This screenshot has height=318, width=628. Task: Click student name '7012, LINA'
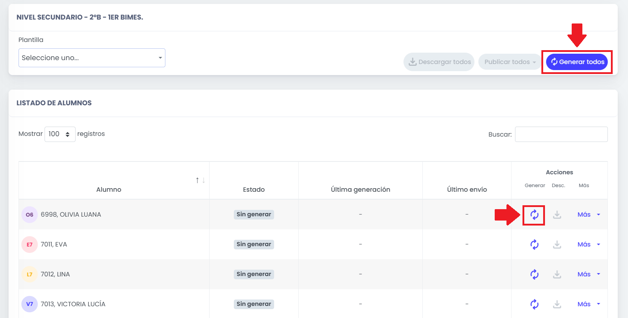pos(55,274)
